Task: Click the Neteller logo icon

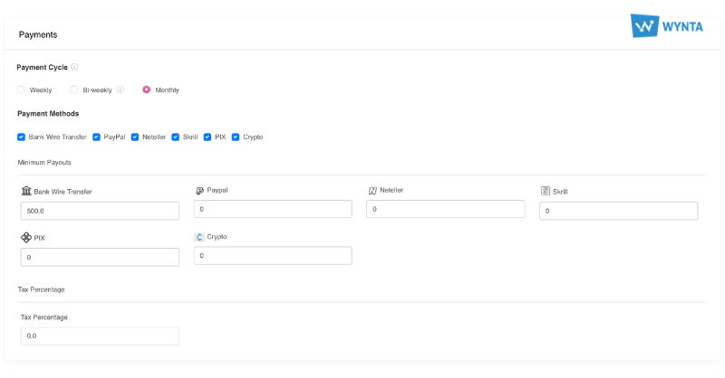Action: pyautogui.click(x=372, y=190)
